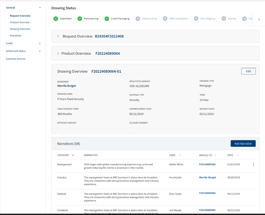This screenshot has height=215, width=265.
Task: Click the Closing step arrow icon
Action: coord(224,19)
